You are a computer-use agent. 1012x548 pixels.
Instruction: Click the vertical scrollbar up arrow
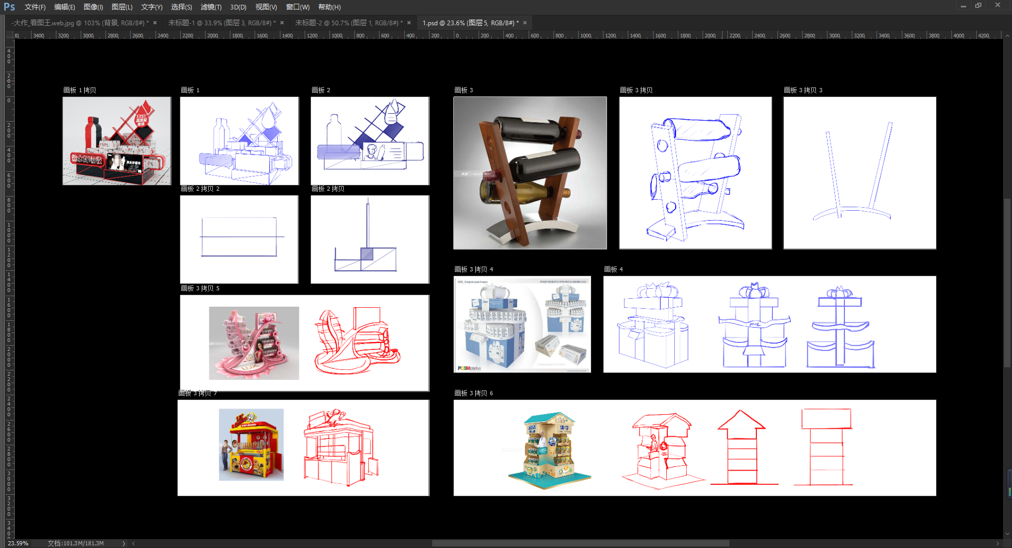tap(1007, 36)
